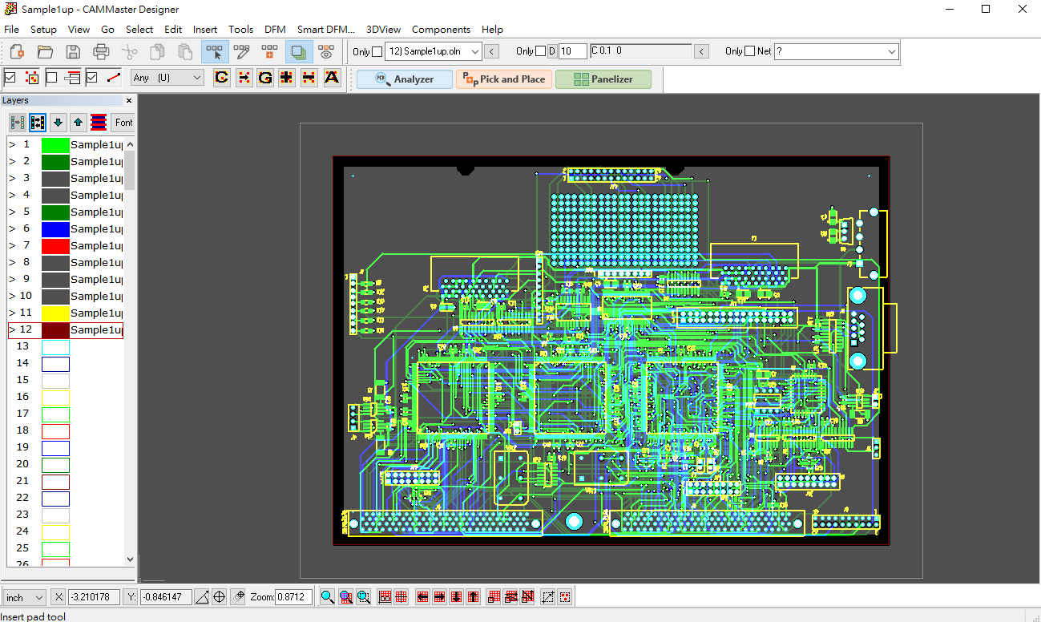Move layer down with green down arrow
The image size is (1041, 622).
58,123
